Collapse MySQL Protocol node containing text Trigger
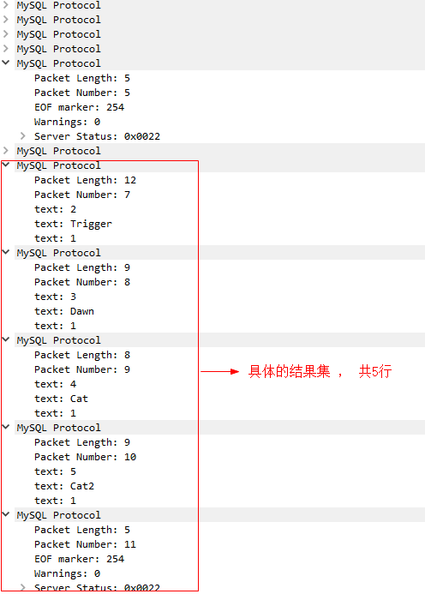This screenshot has width=425, height=594. 6,165
